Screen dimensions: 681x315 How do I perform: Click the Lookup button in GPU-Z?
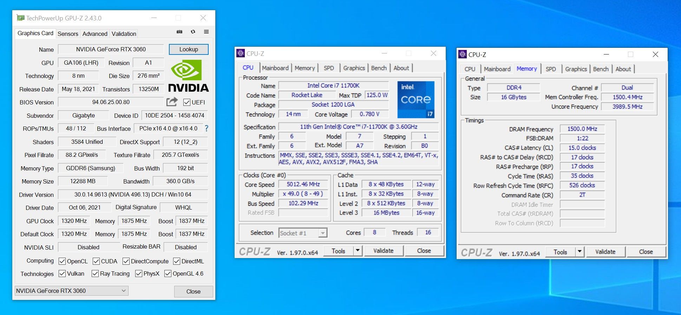pos(189,49)
